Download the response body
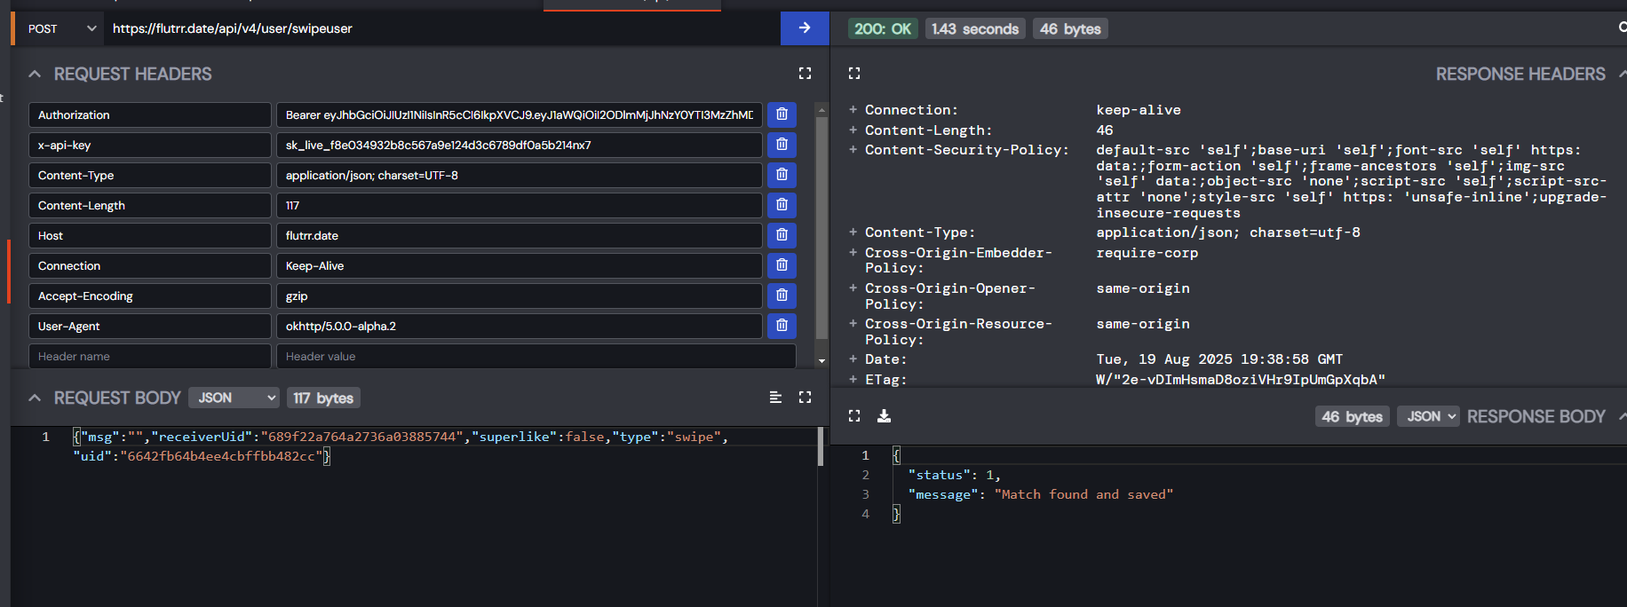The image size is (1627, 607). click(x=884, y=416)
